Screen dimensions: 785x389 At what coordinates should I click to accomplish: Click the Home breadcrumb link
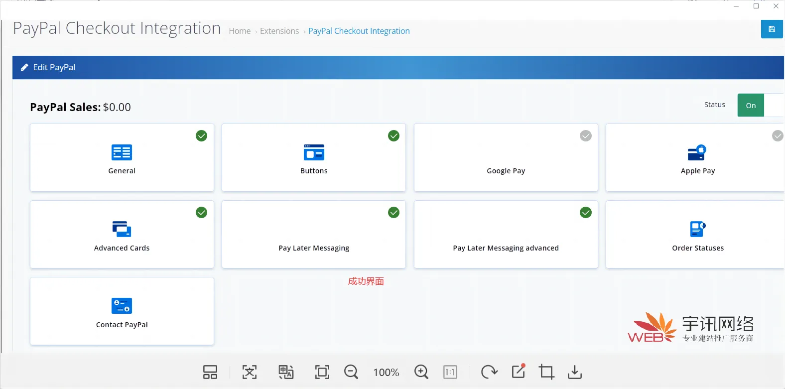point(240,31)
